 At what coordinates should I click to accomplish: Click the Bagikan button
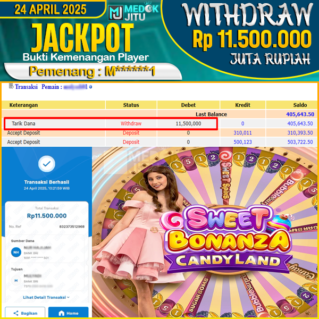pyautogui.click(x=25, y=313)
